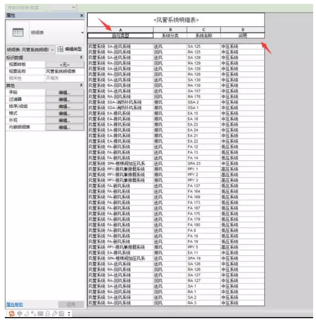
Task: Collapse the 标识数据 section
Action: pos(81,57)
